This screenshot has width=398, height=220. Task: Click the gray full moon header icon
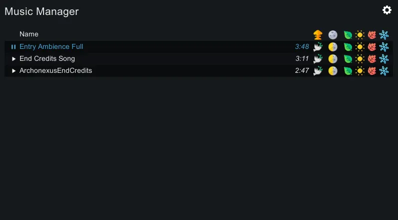pos(333,35)
